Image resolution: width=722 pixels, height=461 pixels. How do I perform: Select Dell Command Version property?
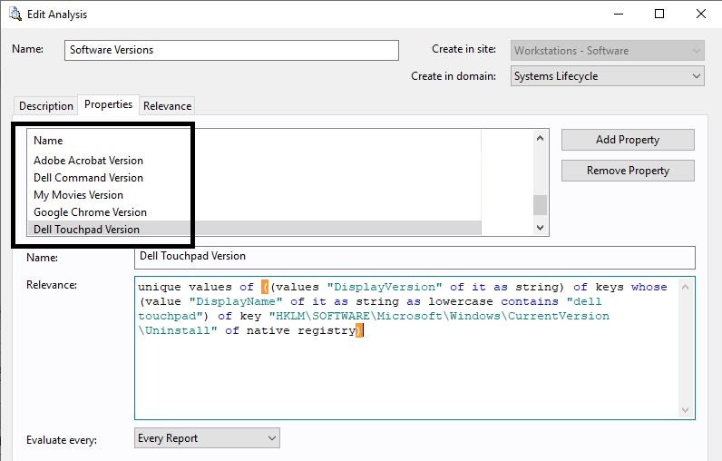tap(88, 178)
